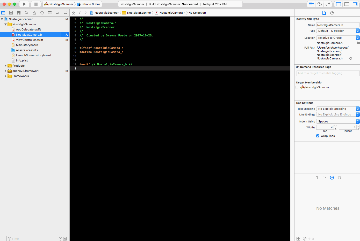
Task: Show the File inspector
Action: pyautogui.click(x=324, y=13)
